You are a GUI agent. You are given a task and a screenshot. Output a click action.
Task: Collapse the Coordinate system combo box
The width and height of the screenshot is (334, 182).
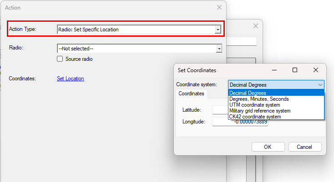pyautogui.click(x=319, y=84)
